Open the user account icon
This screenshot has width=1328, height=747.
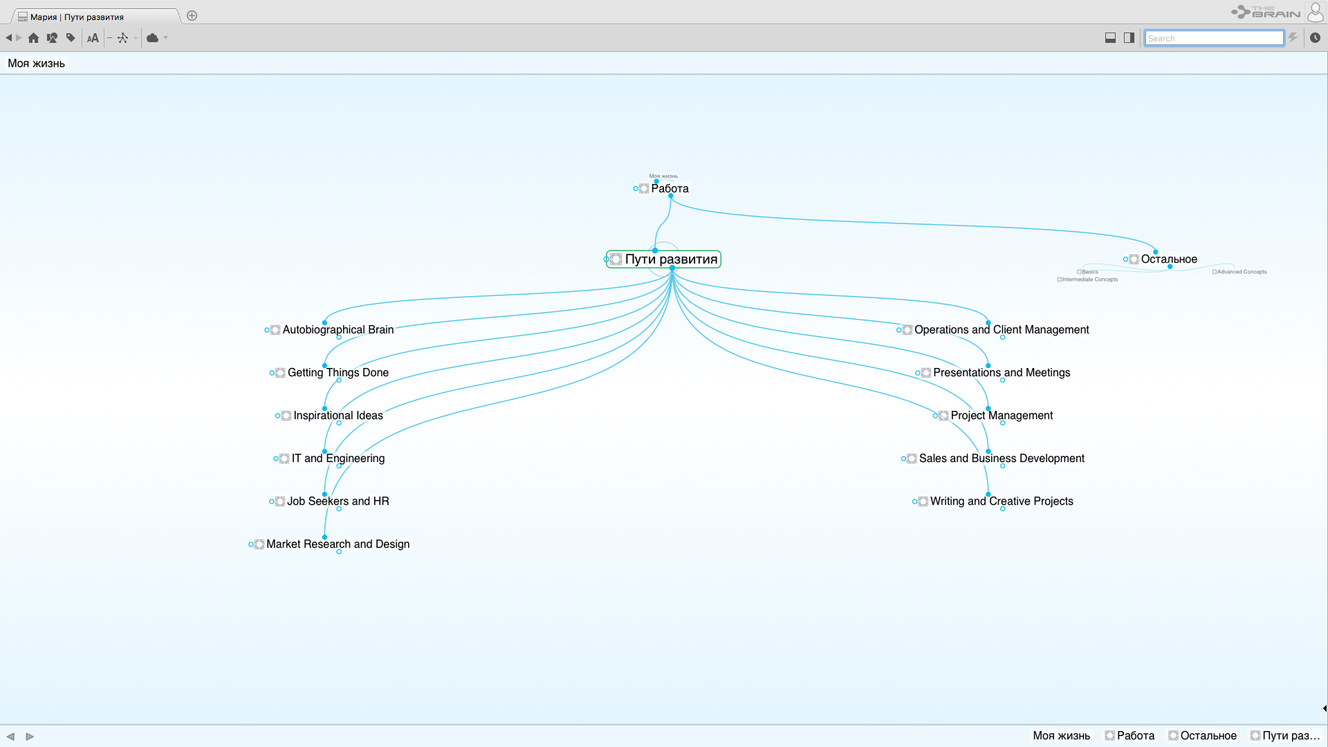click(1316, 12)
